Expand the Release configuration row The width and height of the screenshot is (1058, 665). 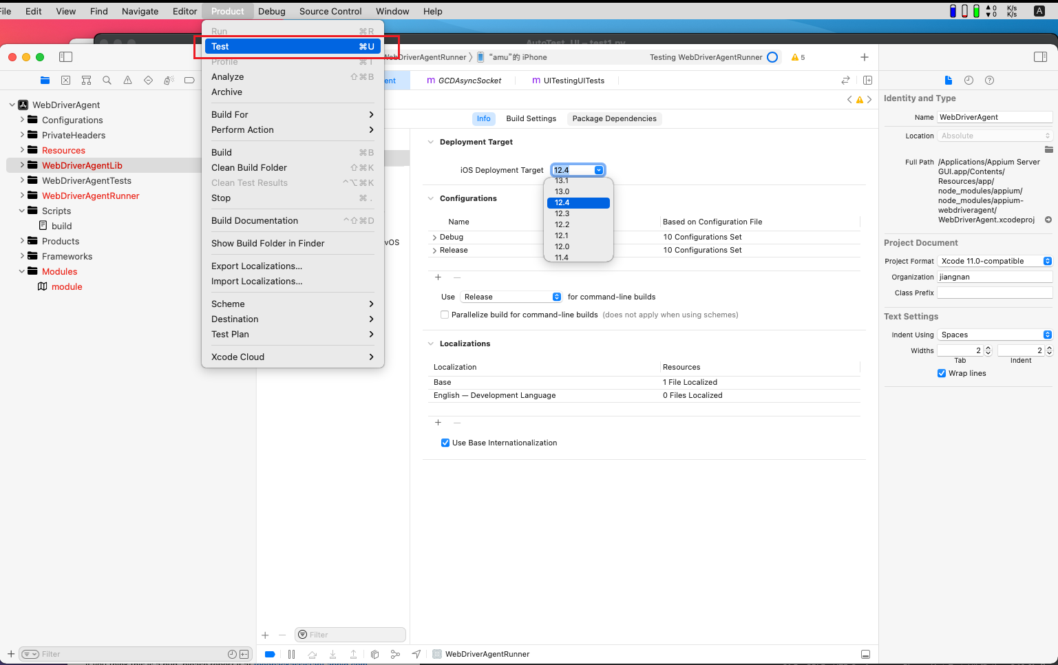[x=434, y=251]
